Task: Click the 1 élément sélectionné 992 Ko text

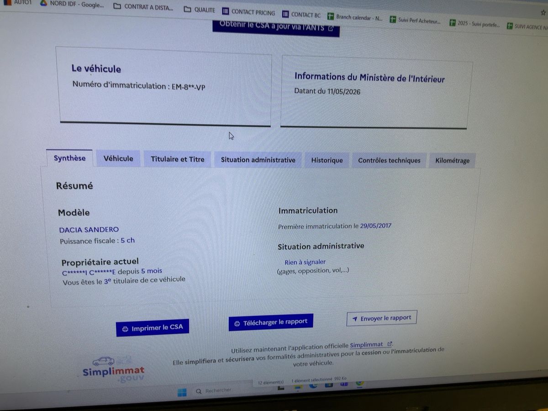Action: pos(319,379)
